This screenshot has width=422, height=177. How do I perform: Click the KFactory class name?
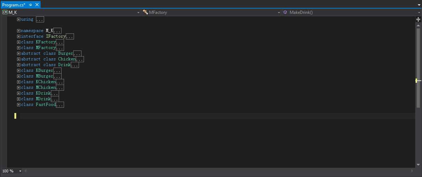[x=46, y=42]
